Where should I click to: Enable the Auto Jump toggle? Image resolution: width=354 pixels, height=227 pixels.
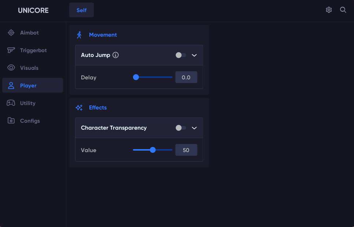181,55
